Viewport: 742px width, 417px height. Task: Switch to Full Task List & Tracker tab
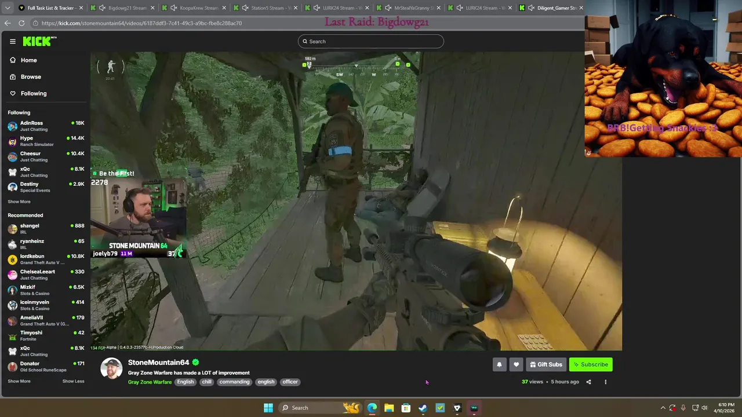(50, 8)
